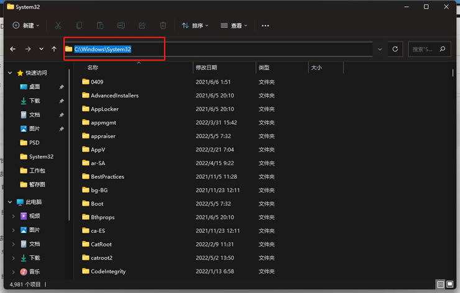Image resolution: width=460 pixels, height=293 pixels.
Task: Open the three-dot more options menu
Action: tap(265, 26)
